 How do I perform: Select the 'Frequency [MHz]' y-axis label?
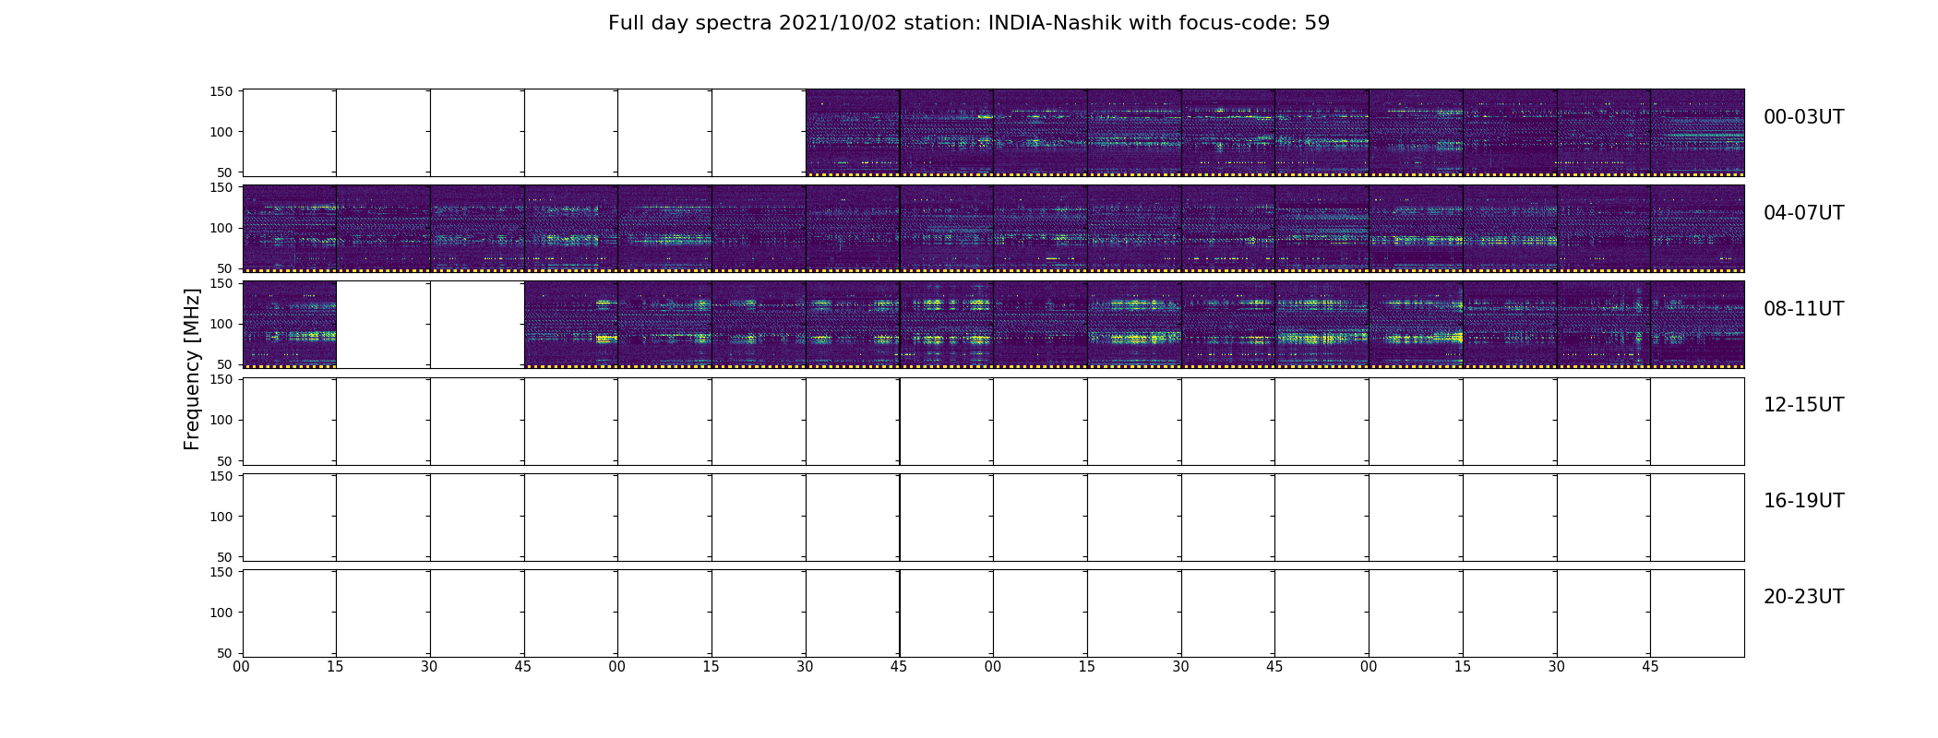pyautogui.click(x=192, y=369)
